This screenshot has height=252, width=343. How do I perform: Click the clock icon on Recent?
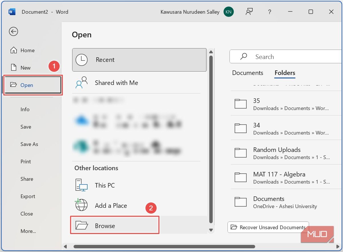pyautogui.click(x=82, y=60)
